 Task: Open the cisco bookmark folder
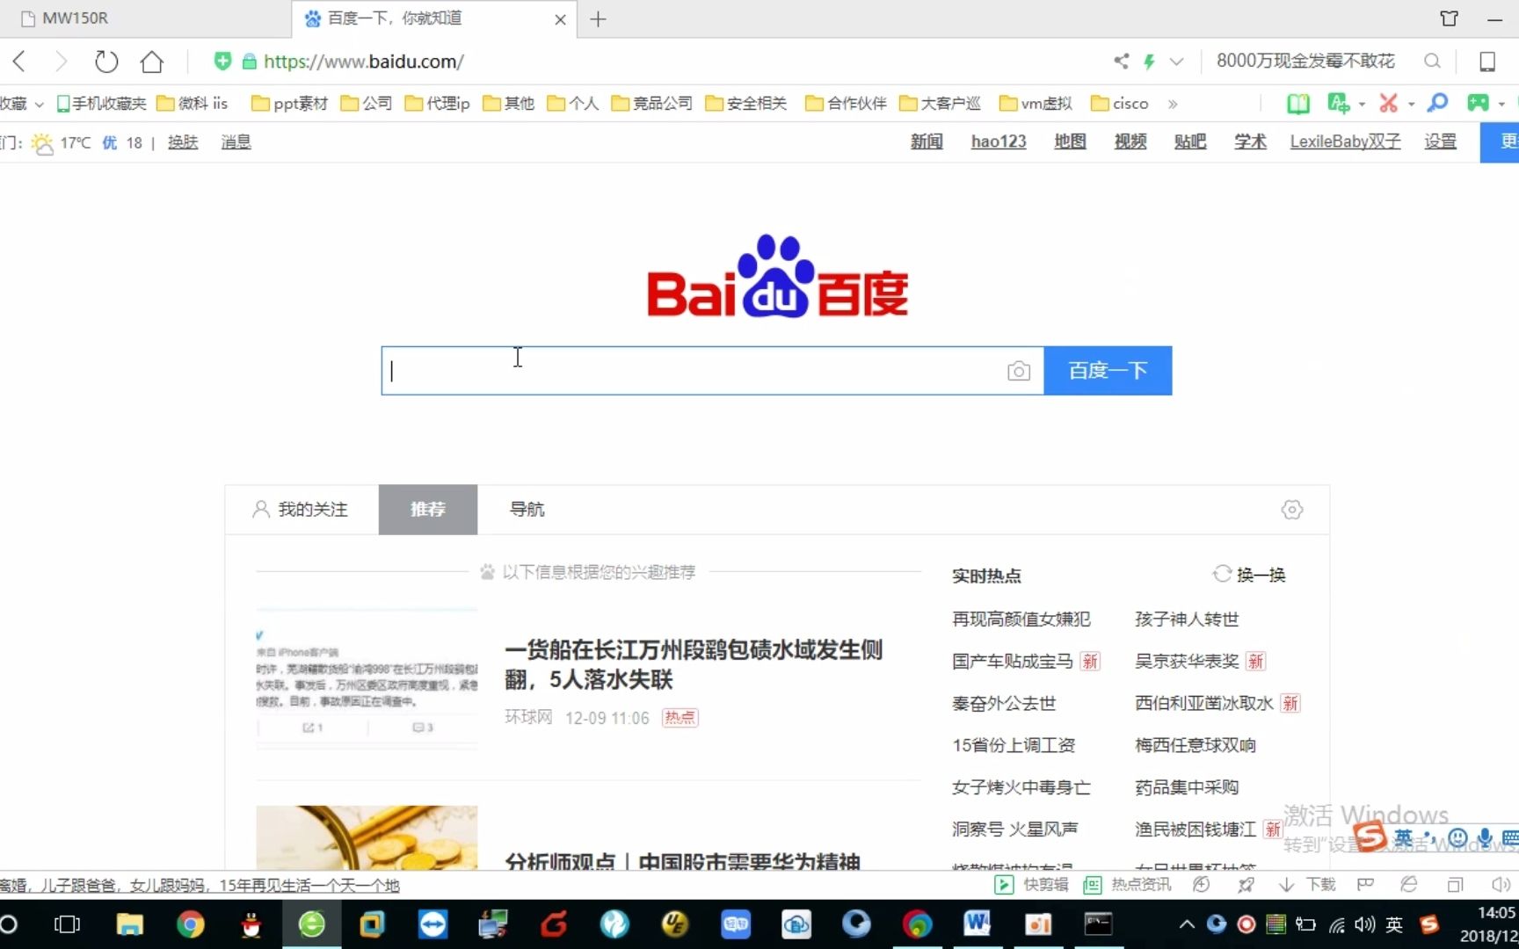click(1120, 104)
